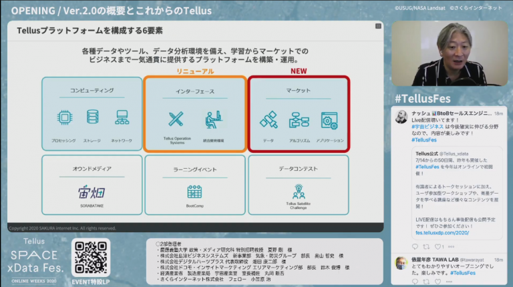This screenshot has width=513, height=287.
Task: Click the インターフェース card title
Action: 195,91
